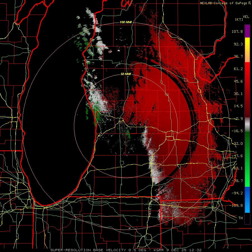252x252 pixels.
Task: Select the 30.1 velocity scale value
Action: 238,94
